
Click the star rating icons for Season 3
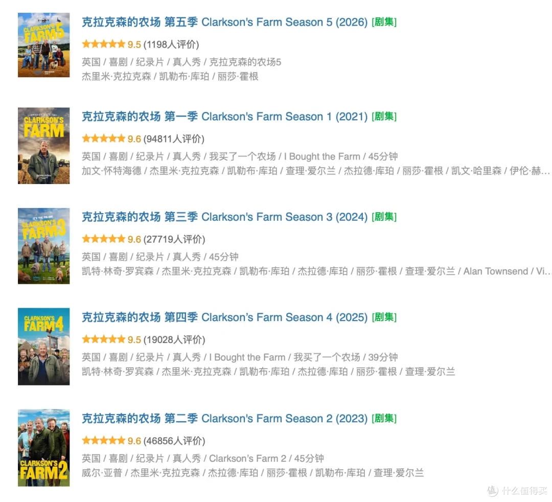click(x=103, y=239)
